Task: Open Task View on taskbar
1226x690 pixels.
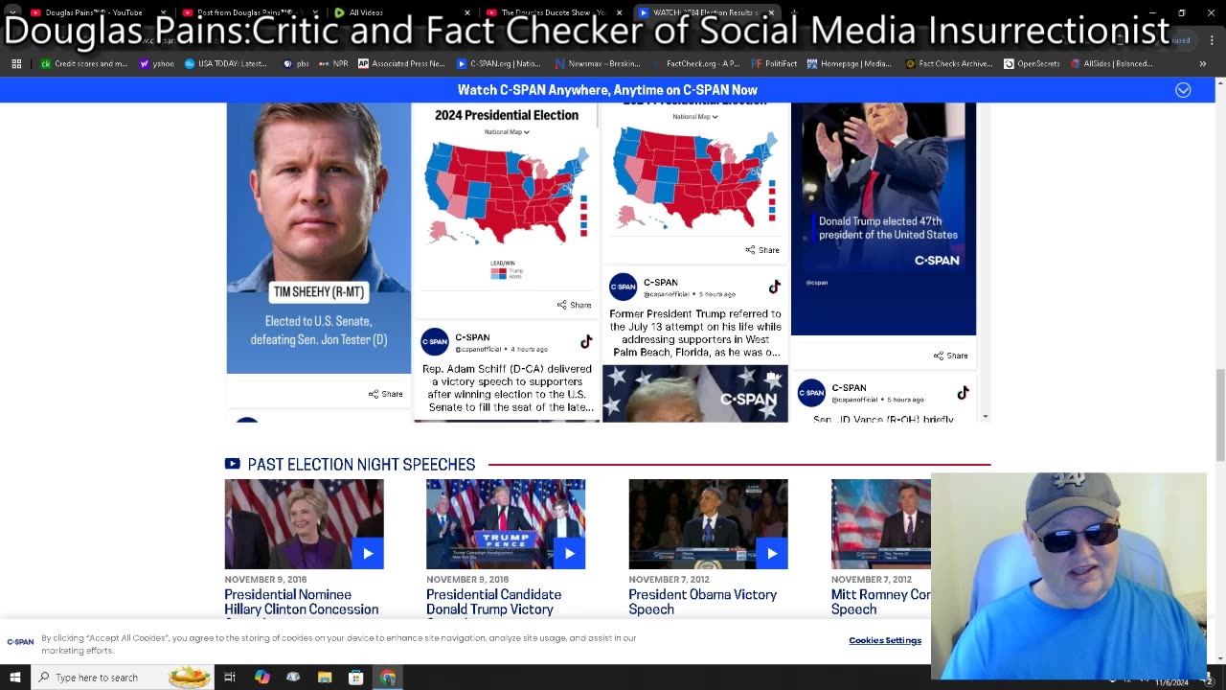Action: point(230,678)
